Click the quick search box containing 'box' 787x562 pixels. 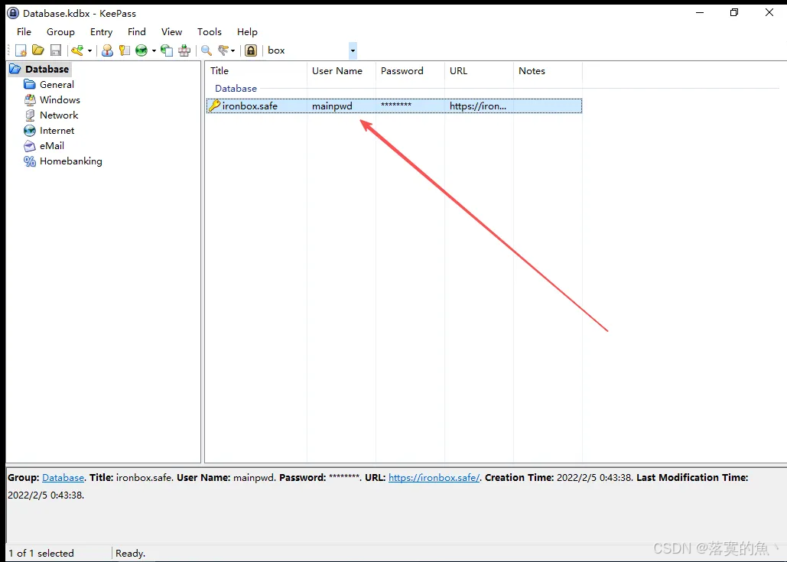pyautogui.click(x=306, y=50)
